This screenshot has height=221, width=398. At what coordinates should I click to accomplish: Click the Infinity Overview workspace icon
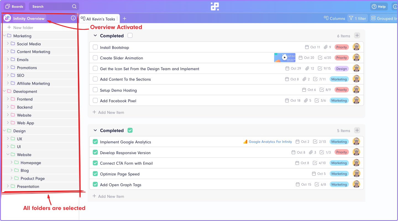[x=7, y=18]
